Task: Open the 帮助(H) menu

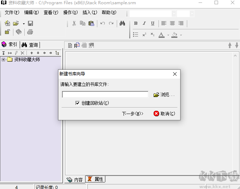Action: click(109, 12)
